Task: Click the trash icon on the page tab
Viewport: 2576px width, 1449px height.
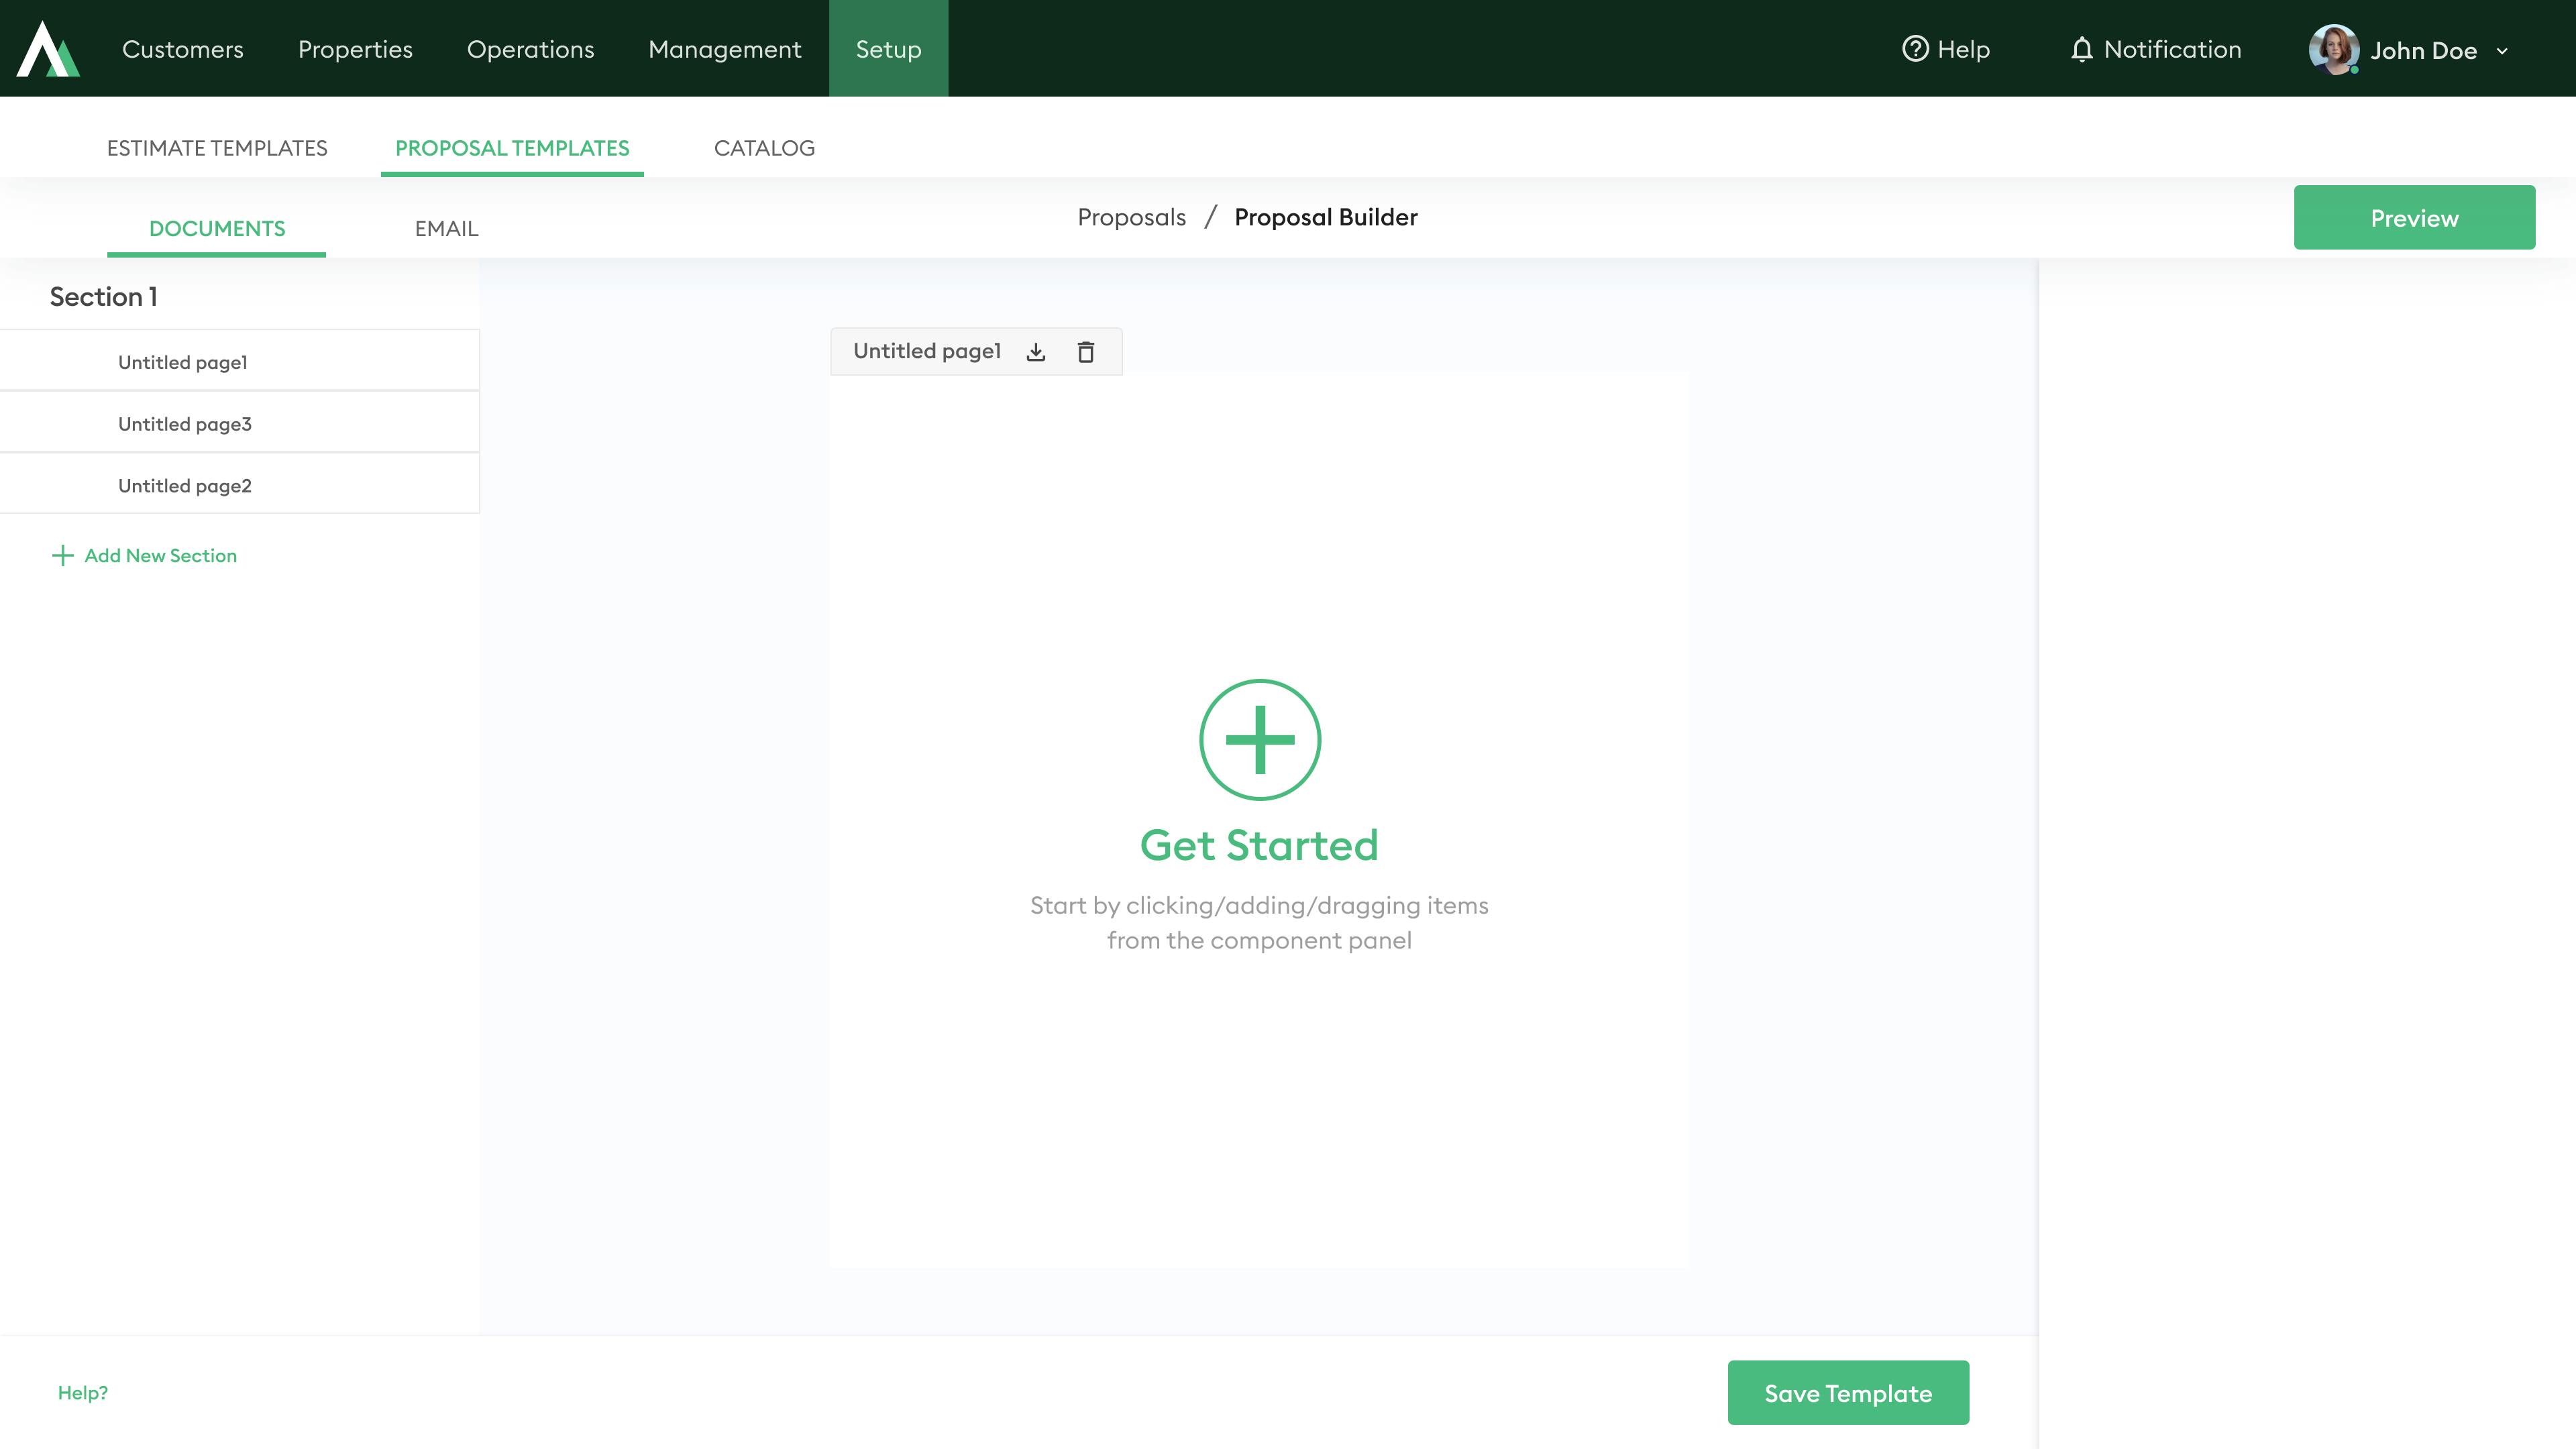Action: pyautogui.click(x=1086, y=352)
